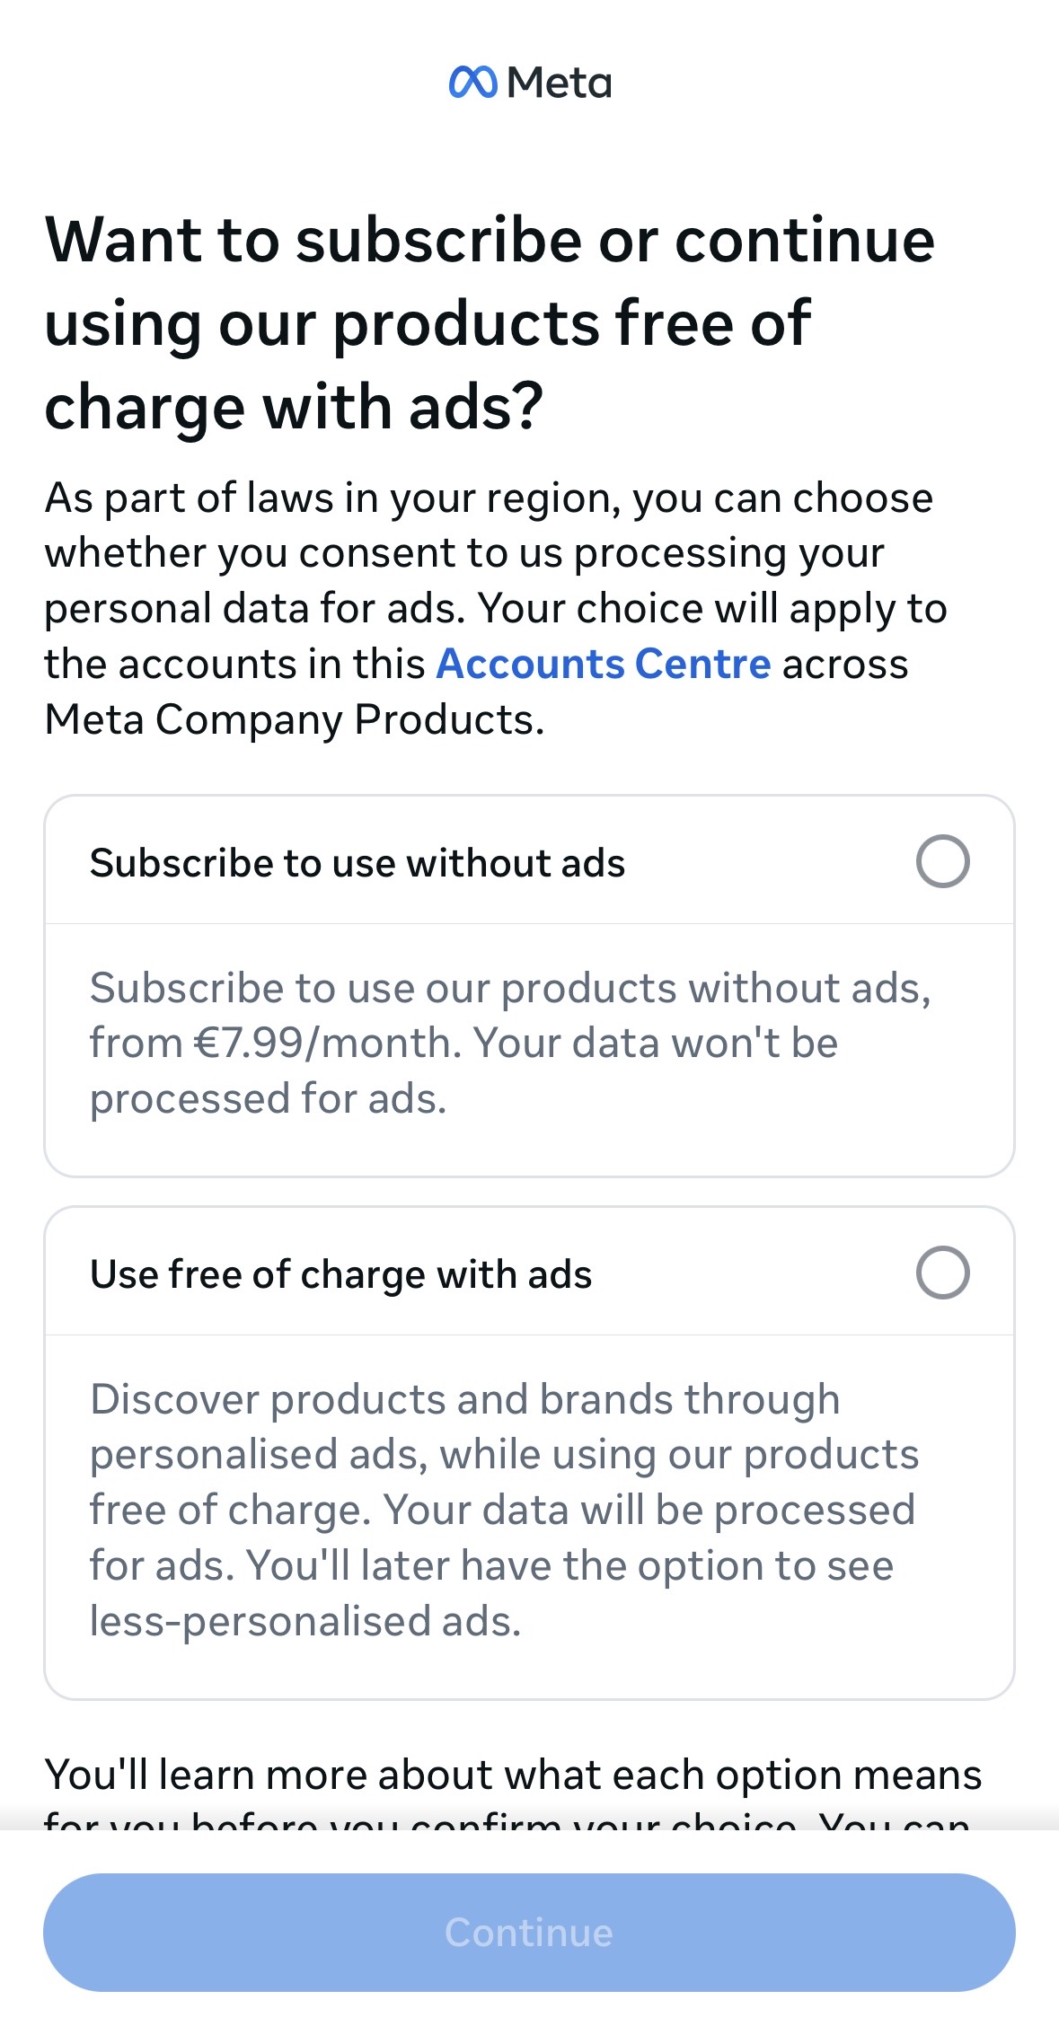The width and height of the screenshot is (1059, 2035).
Task: Tap the "charge with ads?" heading line
Action: click(295, 408)
